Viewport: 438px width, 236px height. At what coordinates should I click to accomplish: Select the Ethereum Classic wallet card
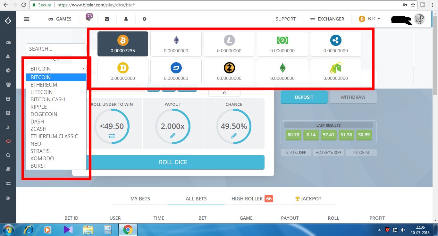tap(282, 72)
